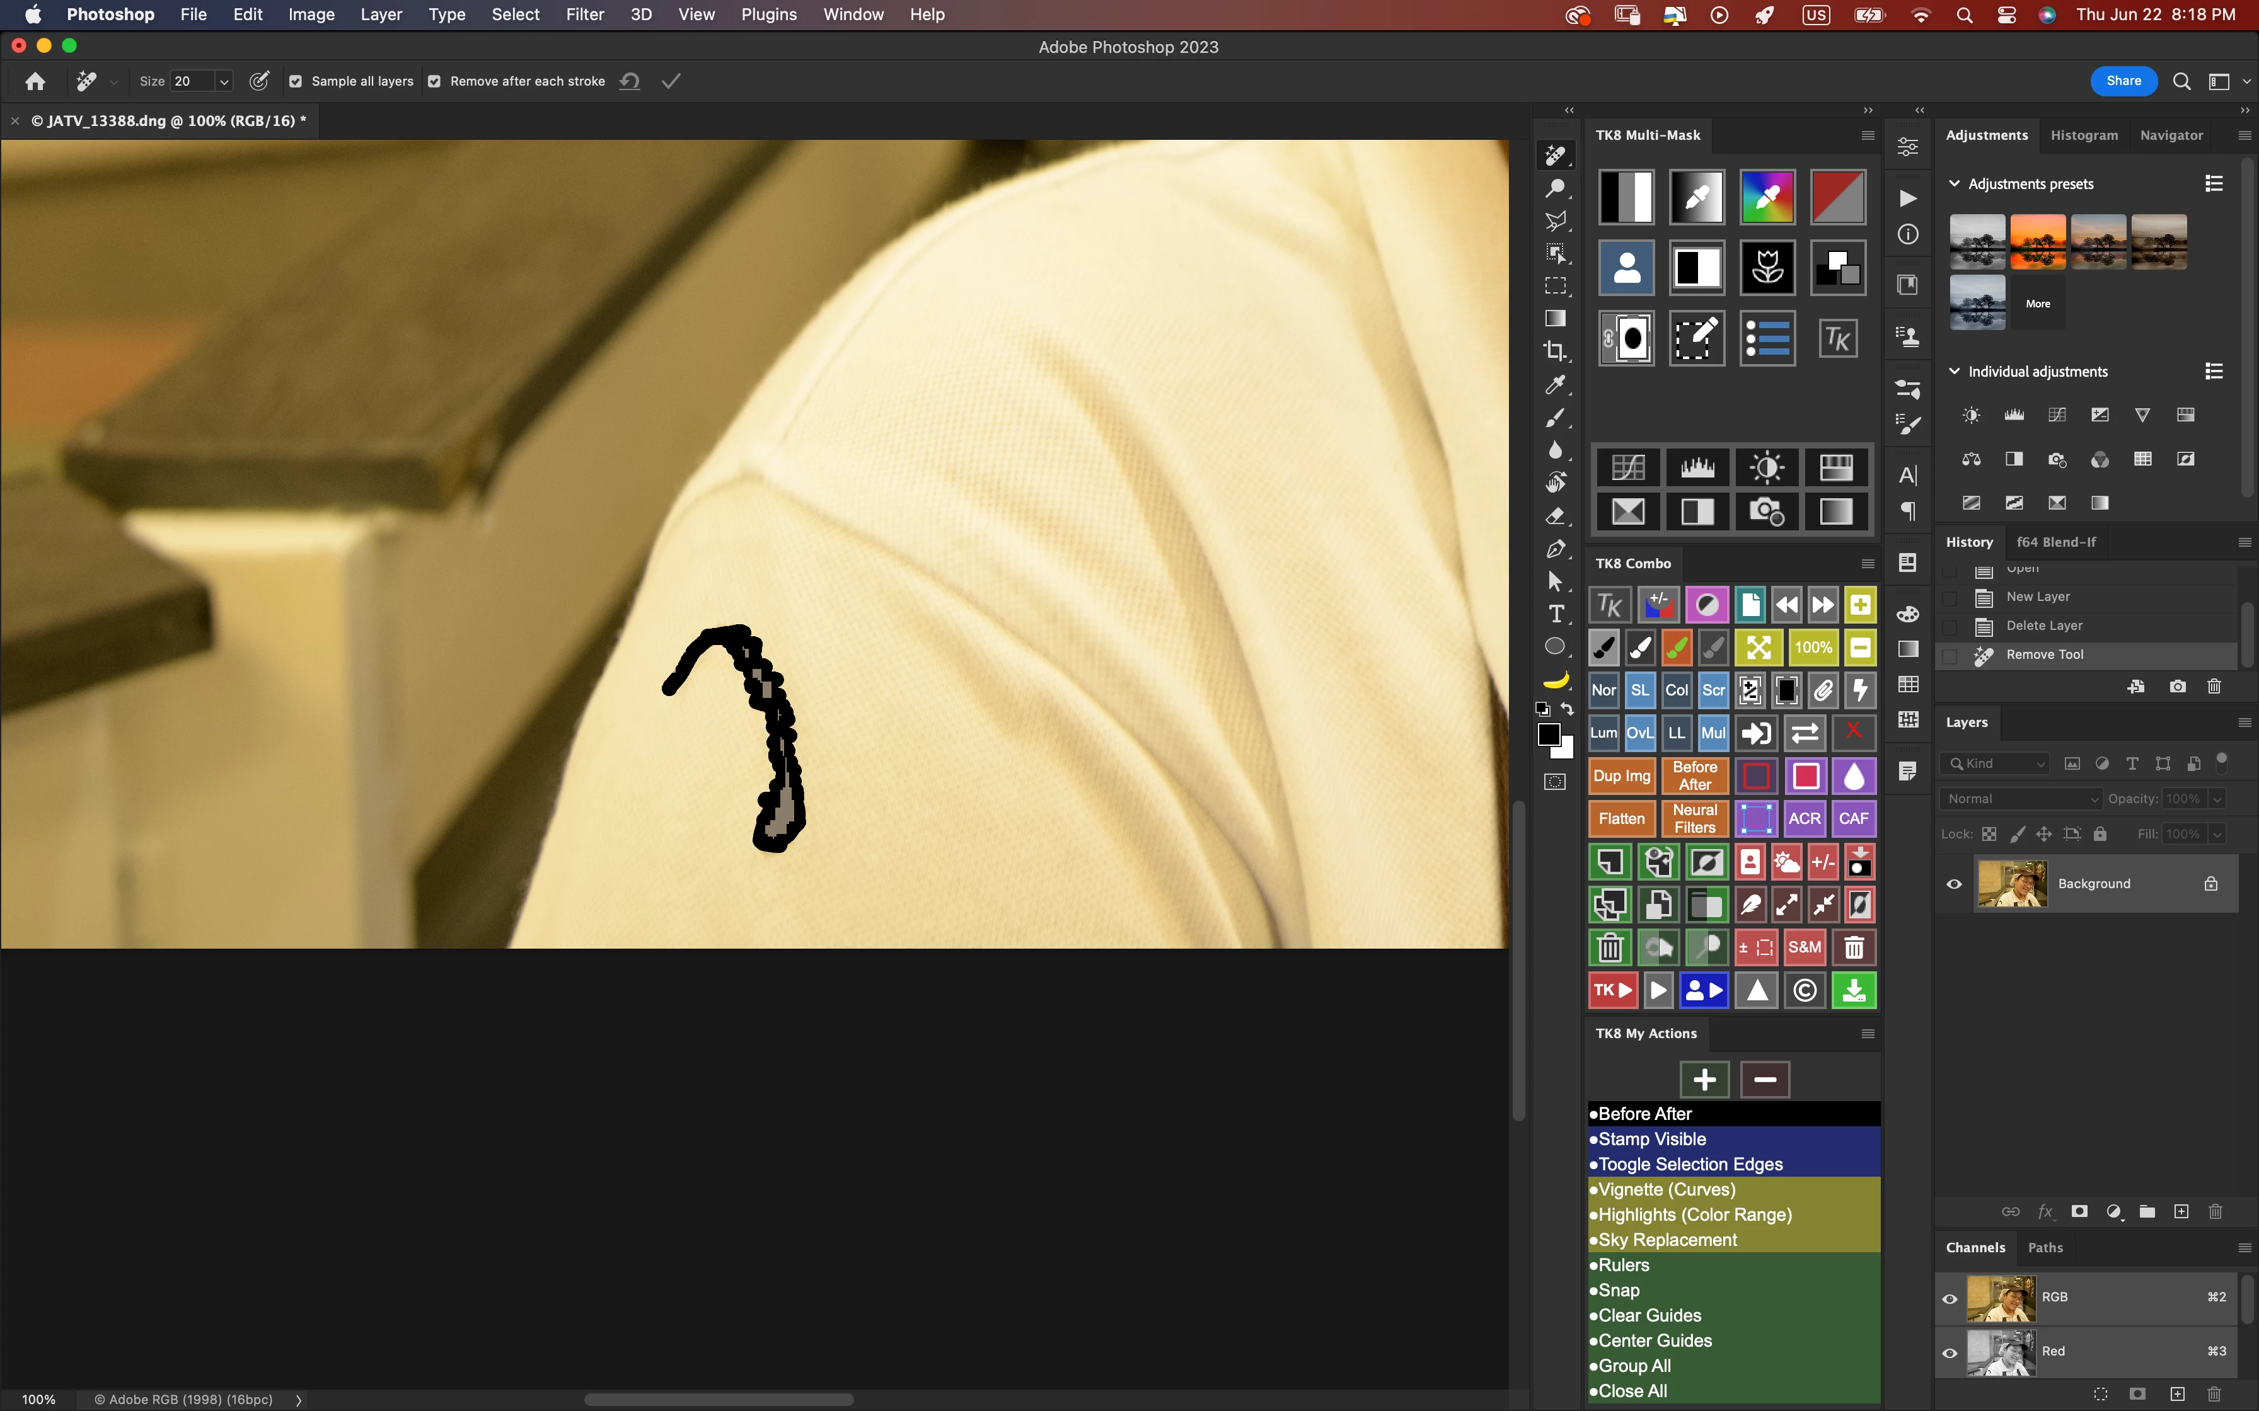This screenshot has width=2259, height=1411.
Task: Click the Home icon in options bar
Action: tap(35, 81)
